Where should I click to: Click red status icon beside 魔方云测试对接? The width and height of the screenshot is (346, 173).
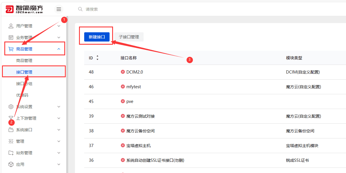coord(123,116)
